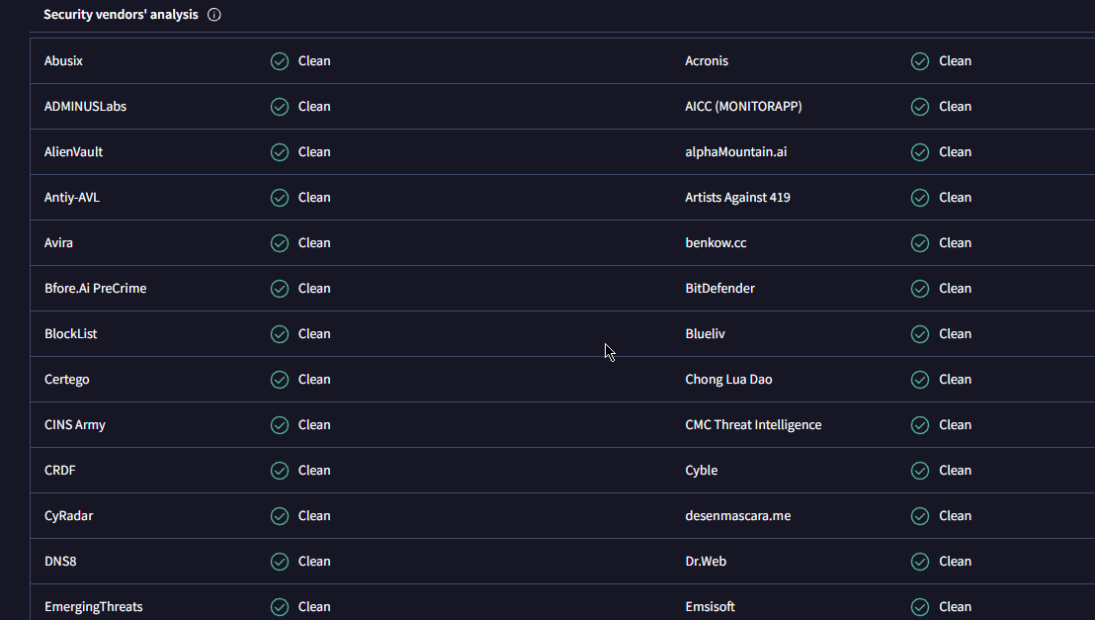Click the checkmark icon in the Avira row
Image resolution: width=1095 pixels, height=620 pixels.
point(280,243)
